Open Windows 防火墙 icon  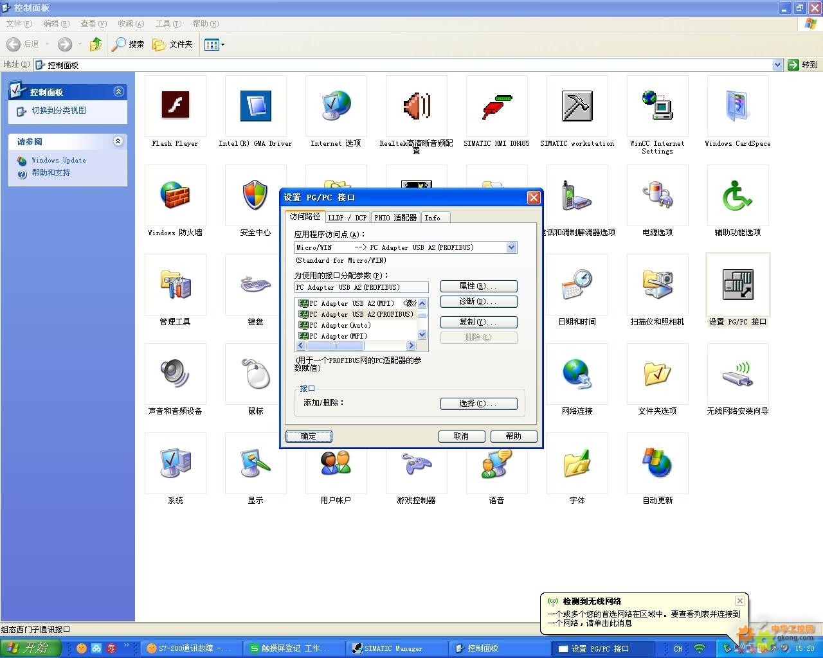pyautogui.click(x=175, y=195)
